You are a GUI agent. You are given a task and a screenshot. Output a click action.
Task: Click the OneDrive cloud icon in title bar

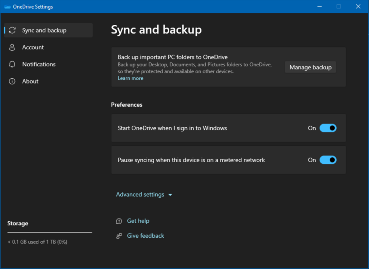point(7,6)
